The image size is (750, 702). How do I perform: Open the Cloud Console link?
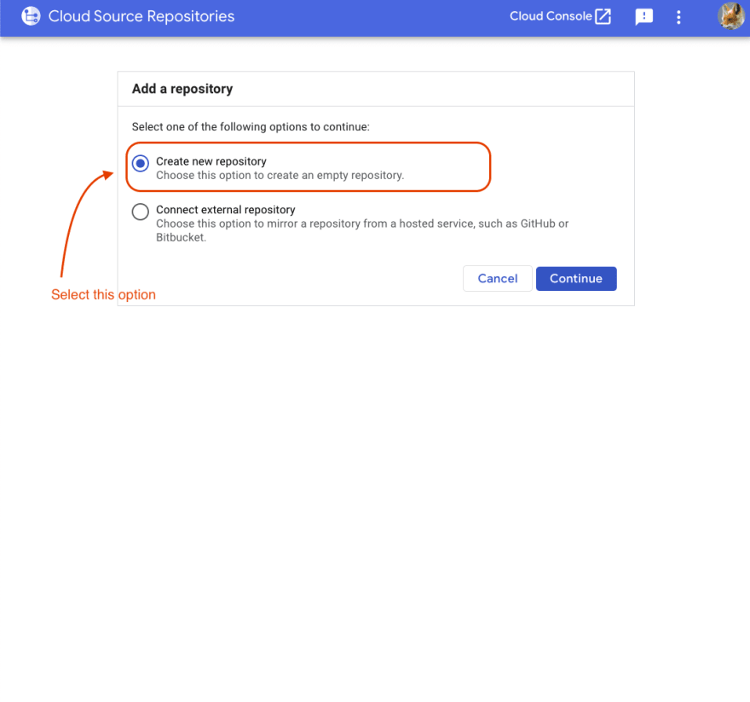pos(560,16)
